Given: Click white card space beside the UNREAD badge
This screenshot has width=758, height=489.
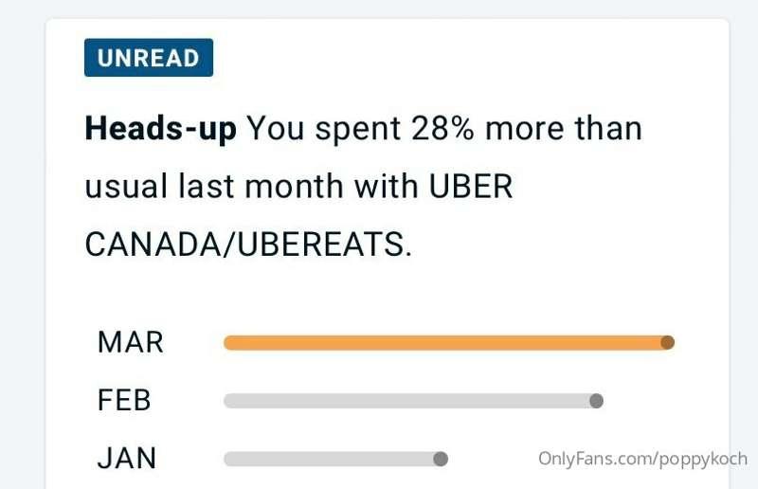Looking at the screenshot, I should click(x=460, y=58).
